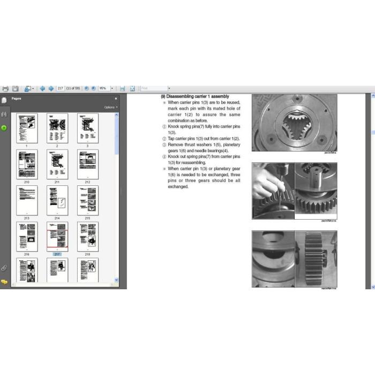The image size is (375, 375).
Task: Select page thumbnail labeled 215
Action: point(88,200)
